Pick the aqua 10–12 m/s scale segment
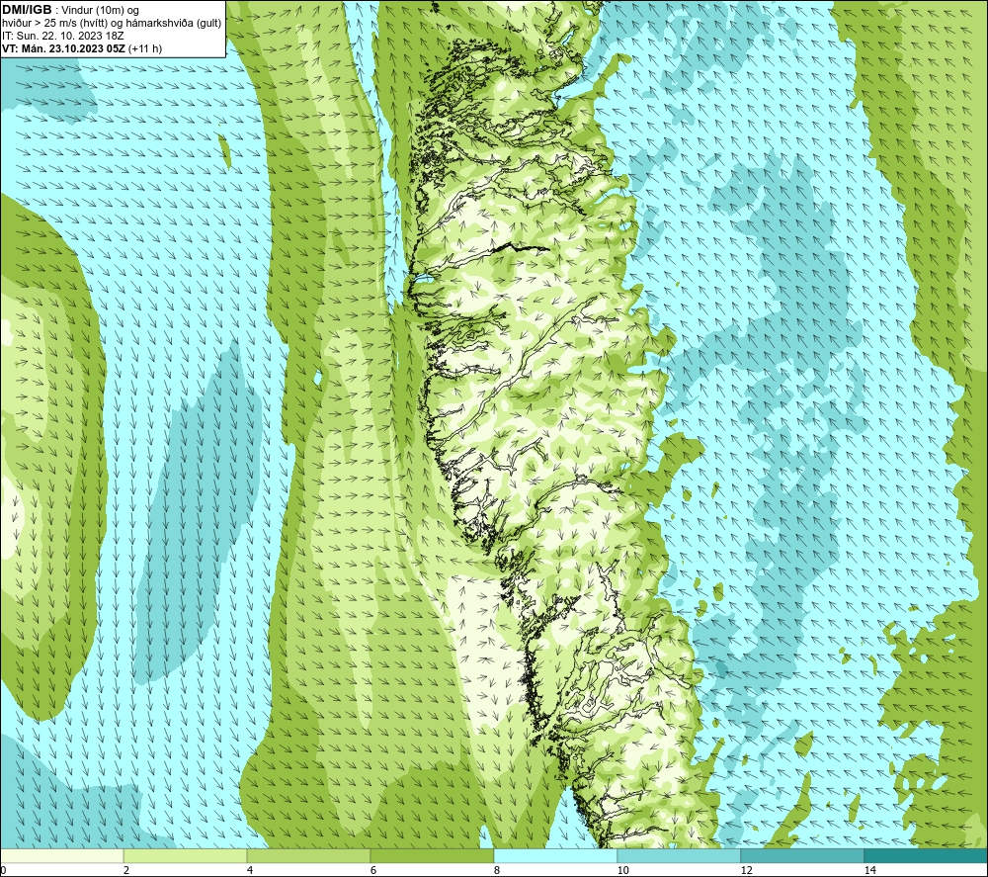988x877 pixels. pyautogui.click(x=680, y=855)
